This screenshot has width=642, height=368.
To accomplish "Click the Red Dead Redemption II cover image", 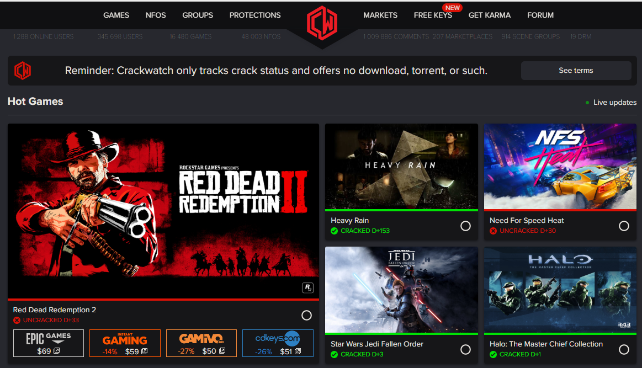I will coord(163,211).
